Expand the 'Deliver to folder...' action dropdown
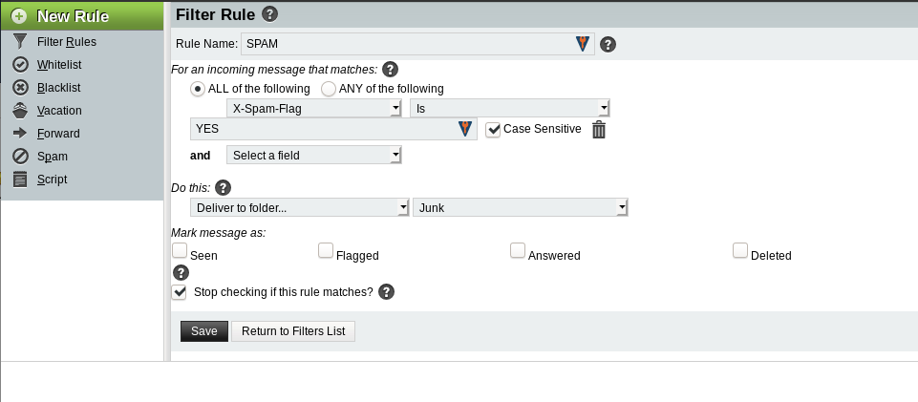The height and width of the screenshot is (402, 918). [300, 207]
